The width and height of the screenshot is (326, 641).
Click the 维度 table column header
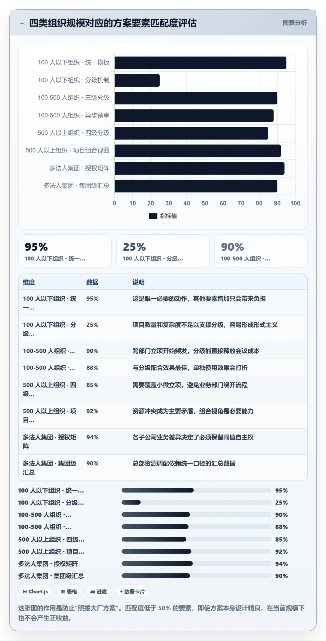click(x=29, y=282)
